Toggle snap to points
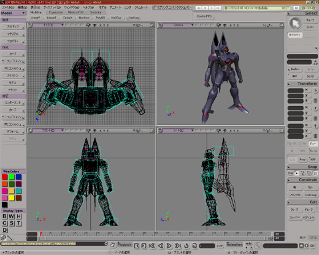Image resolution: width=319 pixels, height=255 pixels. pos(296,173)
